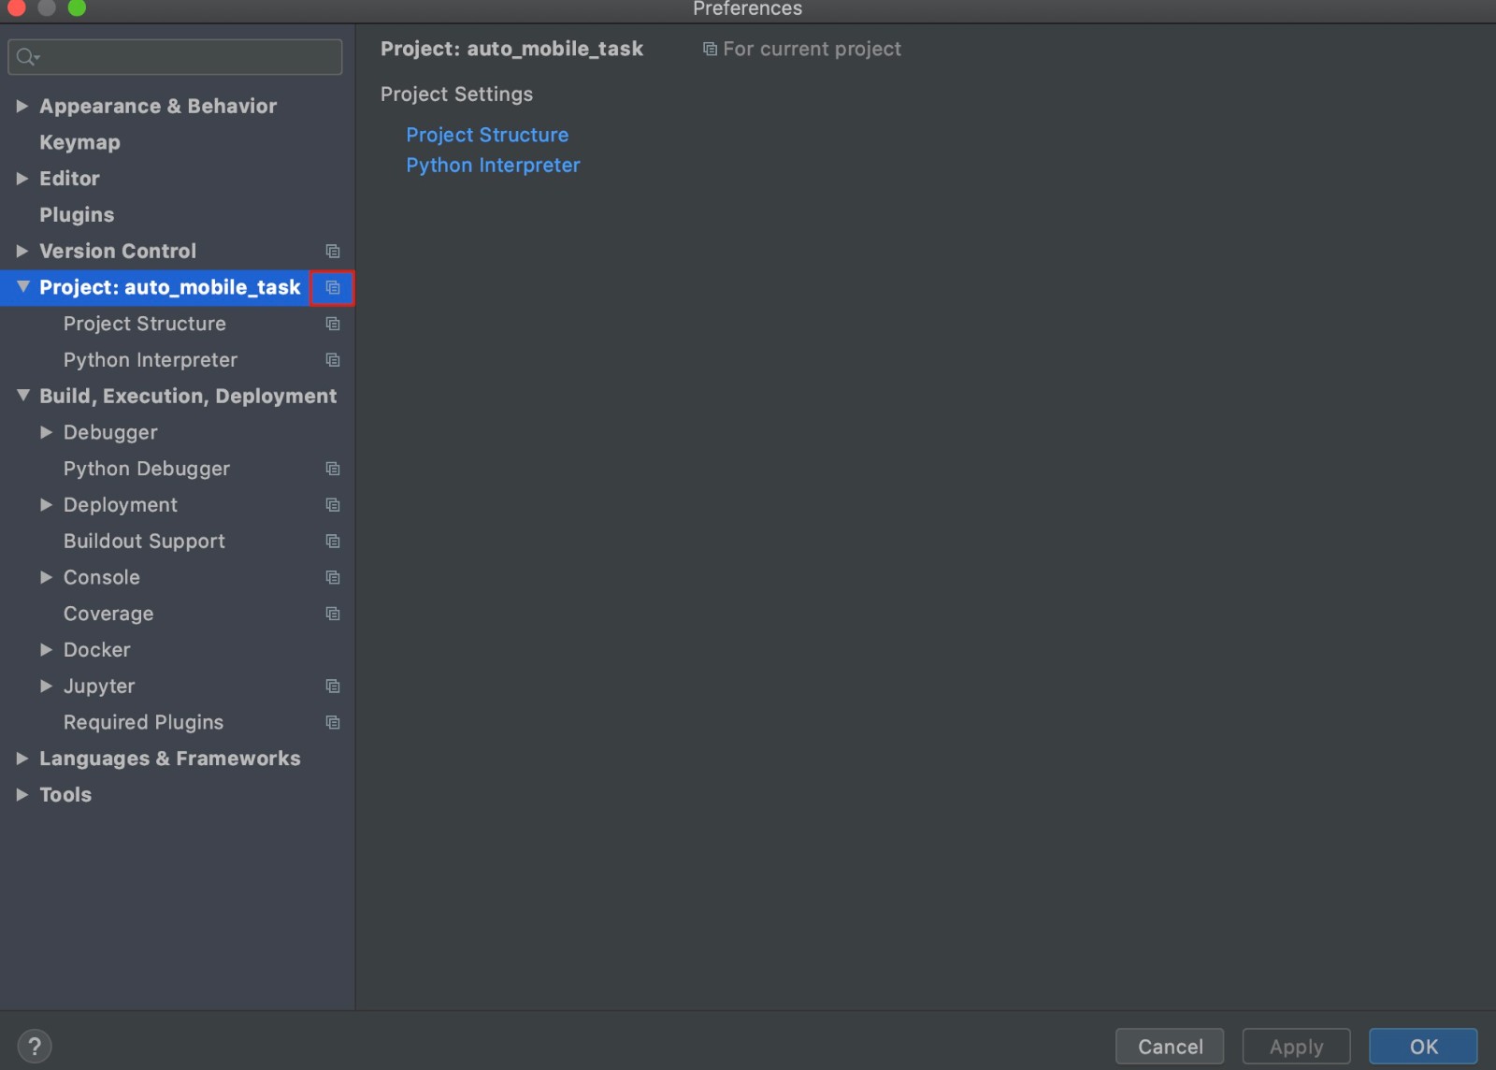Click the OK button
The height and width of the screenshot is (1070, 1496).
point(1423,1047)
